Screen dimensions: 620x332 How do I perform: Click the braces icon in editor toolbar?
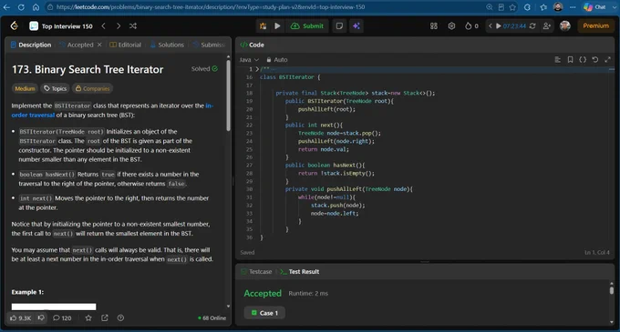583,60
